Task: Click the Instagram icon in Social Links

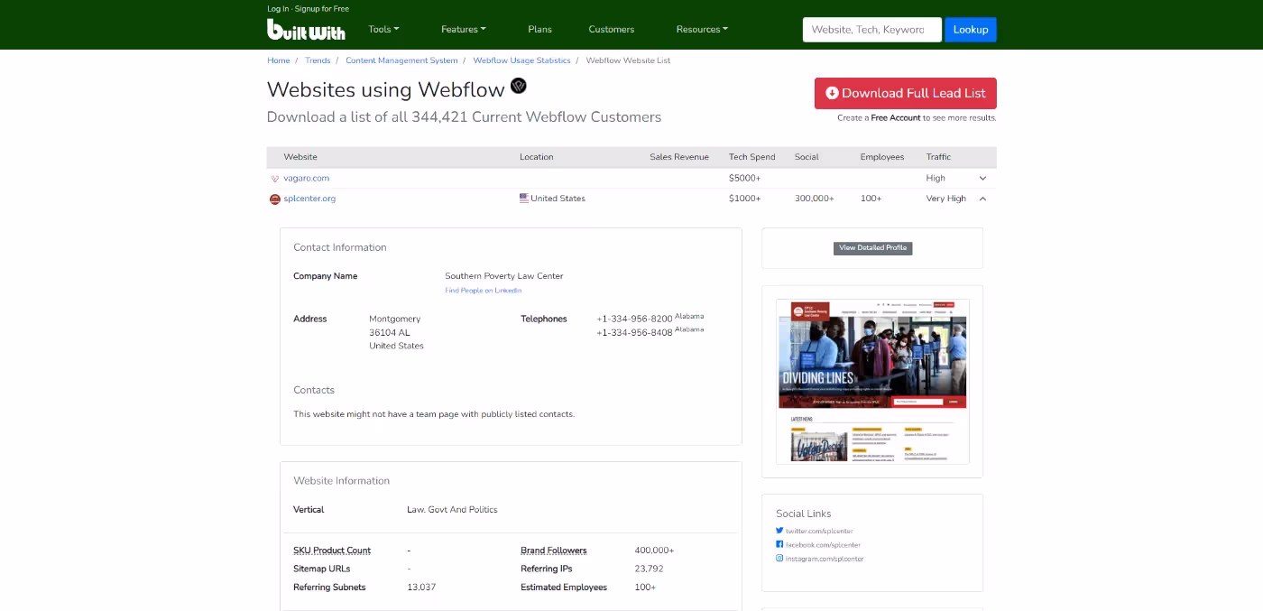Action: click(779, 558)
